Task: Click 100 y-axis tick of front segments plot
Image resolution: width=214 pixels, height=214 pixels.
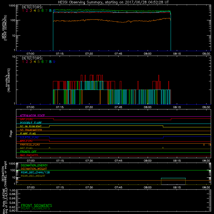Action: 13,20
